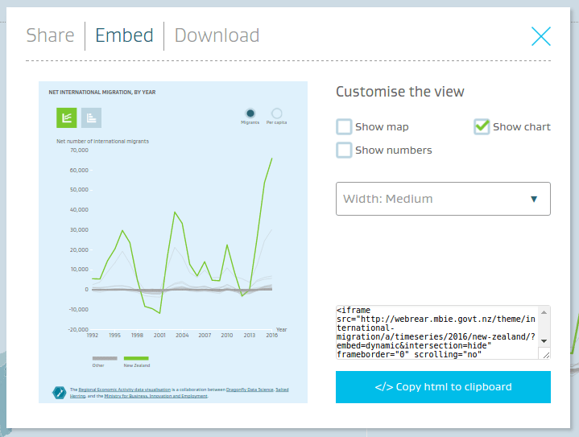The width and height of the screenshot is (579, 437).
Task: Click the New Zealand green legend swatch
Action: pos(136,357)
